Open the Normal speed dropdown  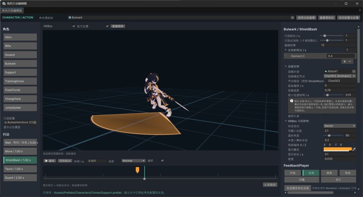pyautogui.click(x=133, y=160)
